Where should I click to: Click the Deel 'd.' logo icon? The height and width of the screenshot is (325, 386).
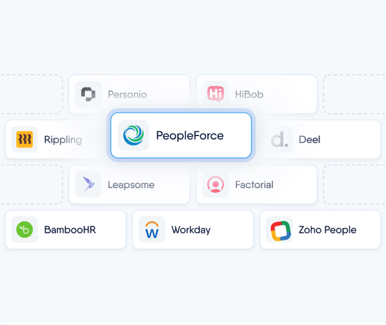pos(279,139)
